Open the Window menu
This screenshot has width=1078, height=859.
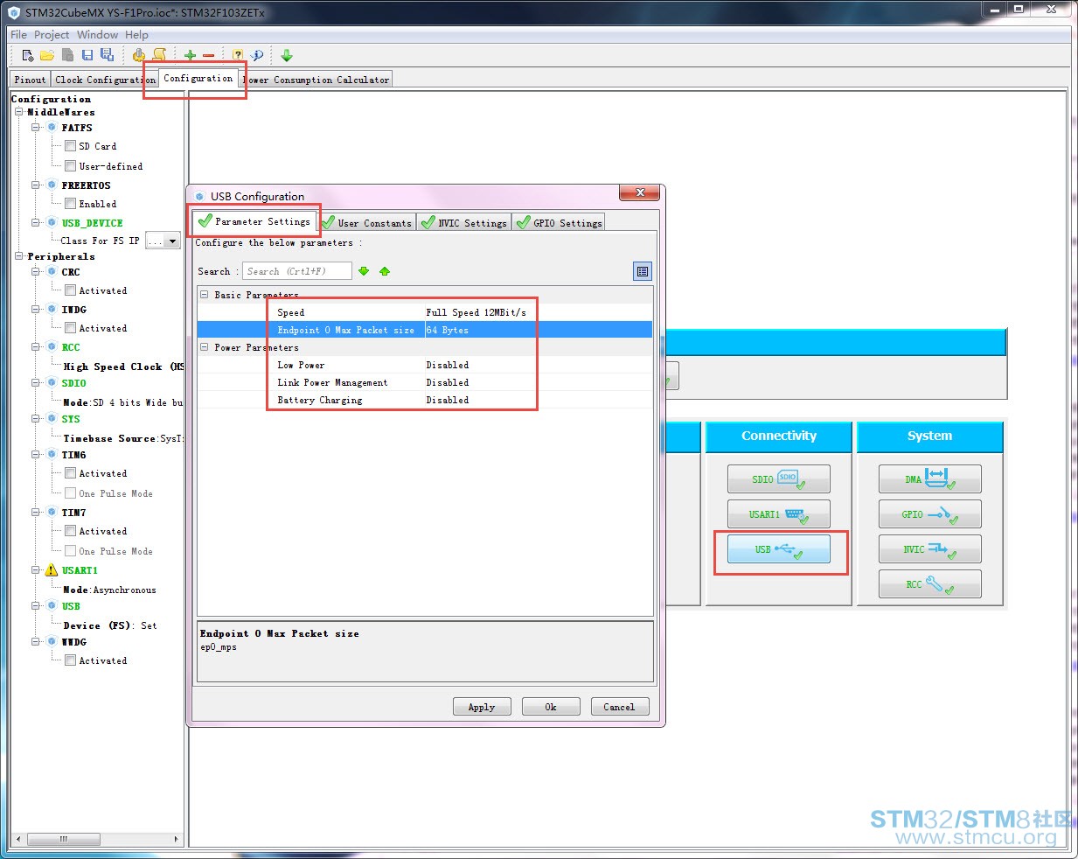pos(97,35)
